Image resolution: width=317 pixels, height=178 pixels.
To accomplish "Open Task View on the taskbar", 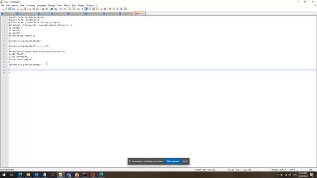I will click(x=12, y=175).
